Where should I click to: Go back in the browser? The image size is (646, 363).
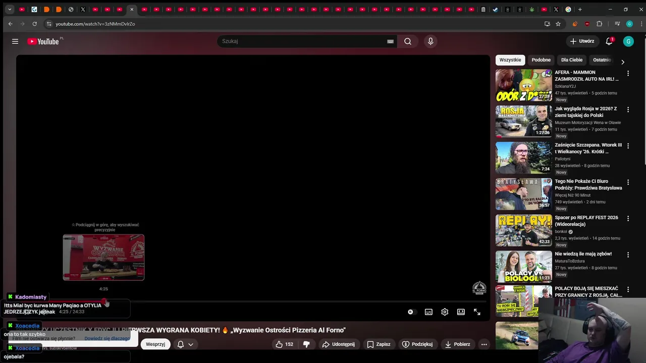(x=10, y=24)
